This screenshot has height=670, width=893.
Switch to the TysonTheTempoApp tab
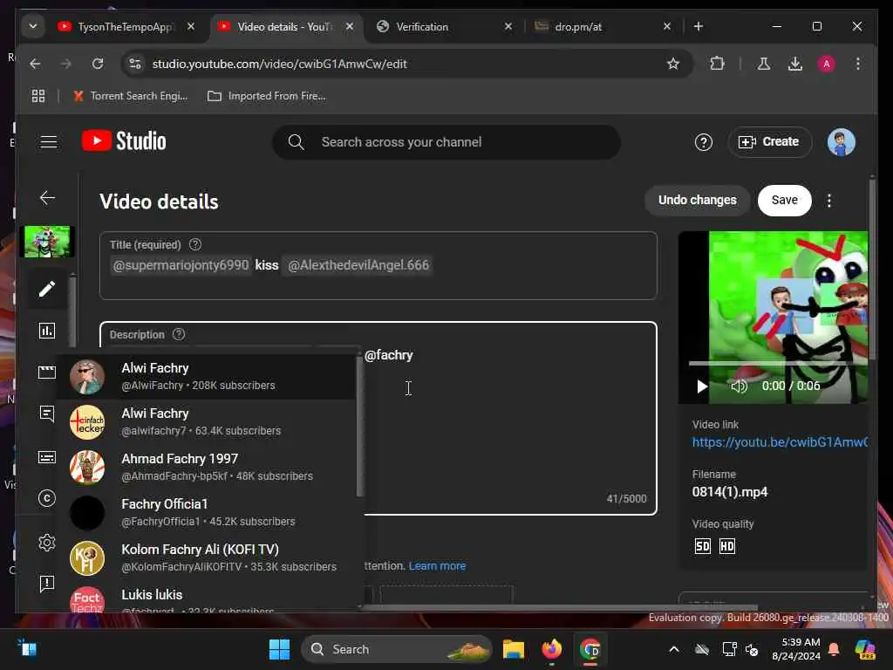point(126,27)
